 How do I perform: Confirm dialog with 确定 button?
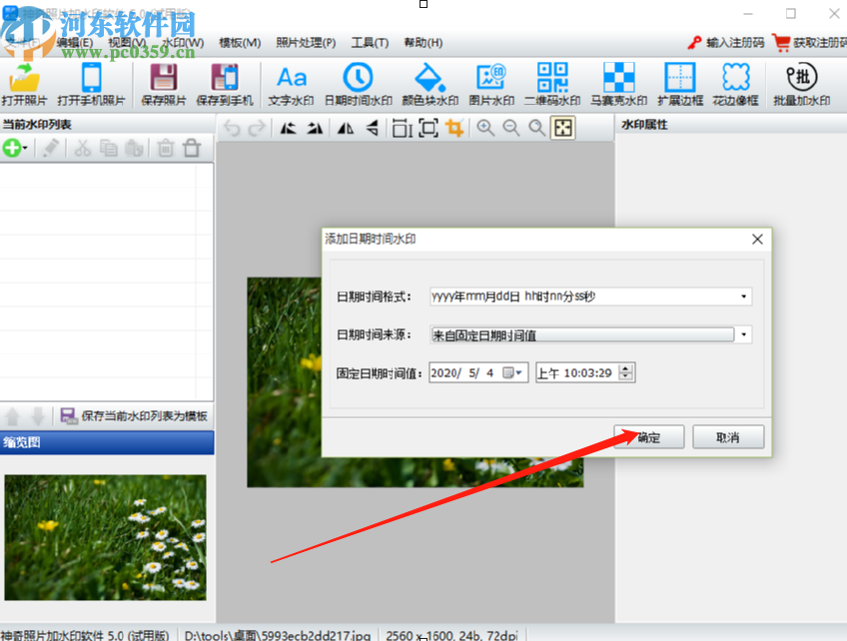(x=649, y=437)
